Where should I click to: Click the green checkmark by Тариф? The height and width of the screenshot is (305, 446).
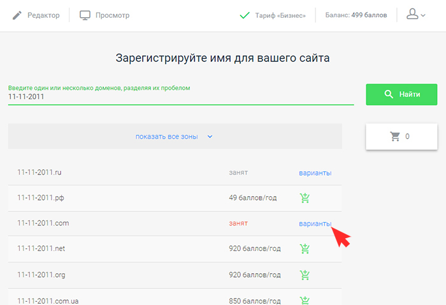coord(245,15)
